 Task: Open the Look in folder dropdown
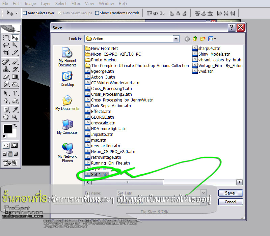pyautogui.click(x=176, y=39)
